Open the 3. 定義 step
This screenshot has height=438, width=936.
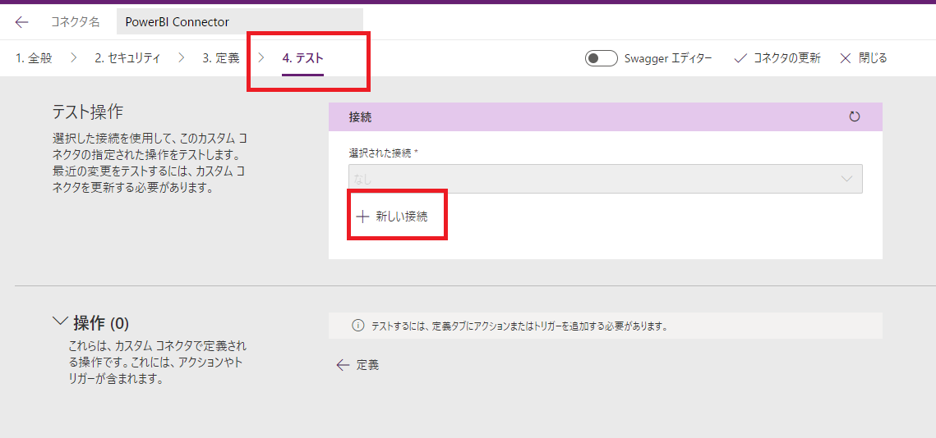coord(221,58)
